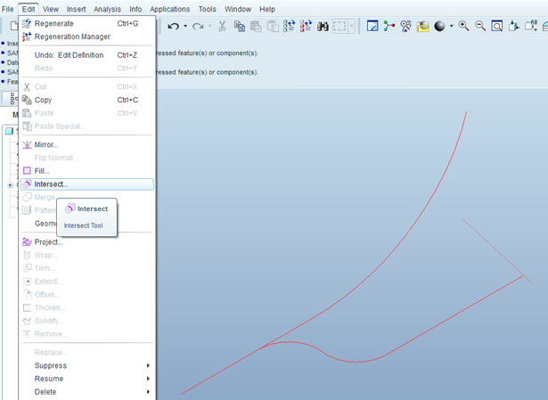This screenshot has width=548, height=400.
Task: Open the Info menu
Action: (135, 9)
